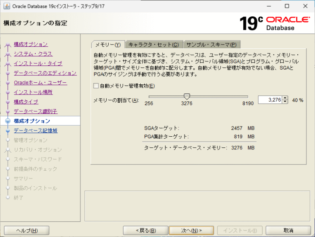Open the サンプル・スキーマ tab

212,45
